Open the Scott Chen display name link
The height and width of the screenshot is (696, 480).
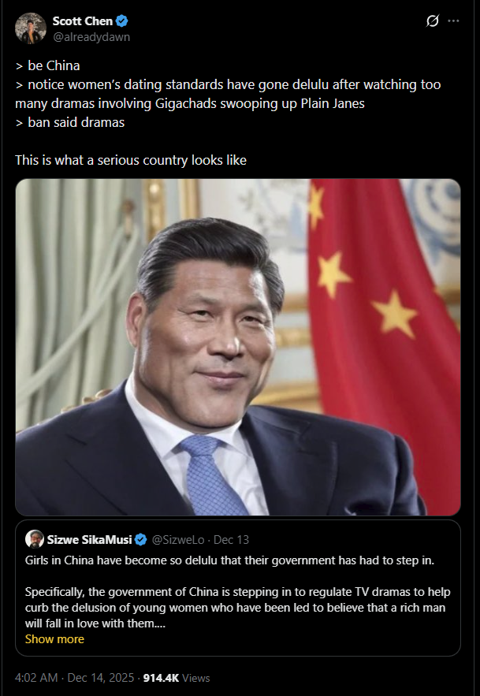pos(83,20)
